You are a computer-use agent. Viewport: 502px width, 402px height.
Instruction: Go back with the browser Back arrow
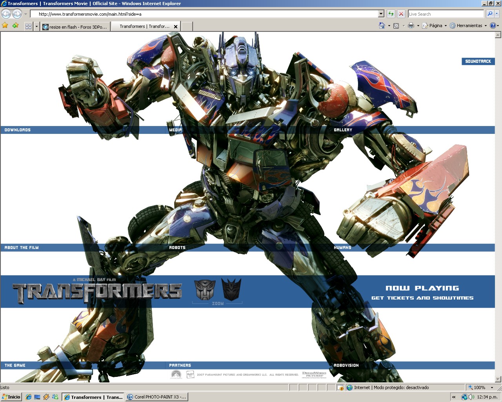coord(6,14)
